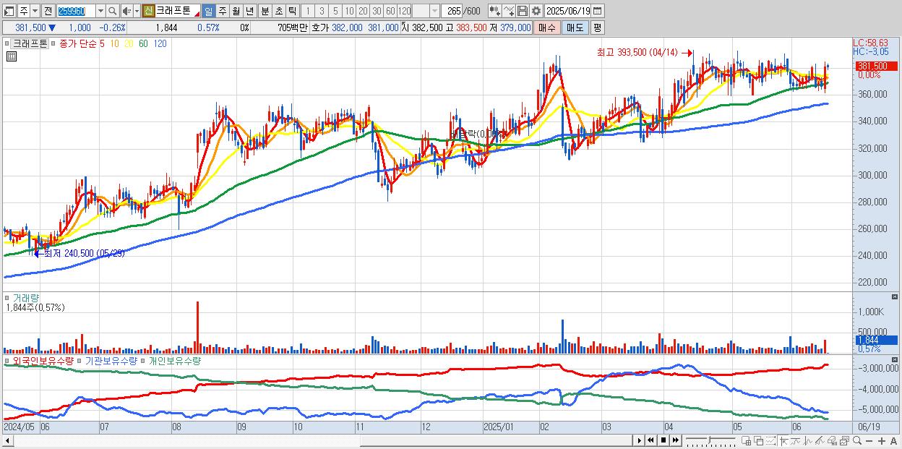The image size is (902, 449).
Task: Open the dropdown next to the speaker icon
Action: pos(137,11)
